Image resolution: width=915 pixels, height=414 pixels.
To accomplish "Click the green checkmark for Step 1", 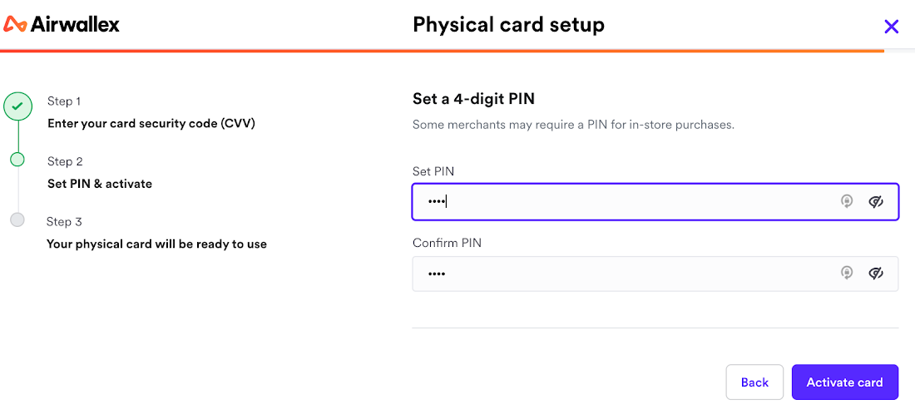I will point(17,106).
